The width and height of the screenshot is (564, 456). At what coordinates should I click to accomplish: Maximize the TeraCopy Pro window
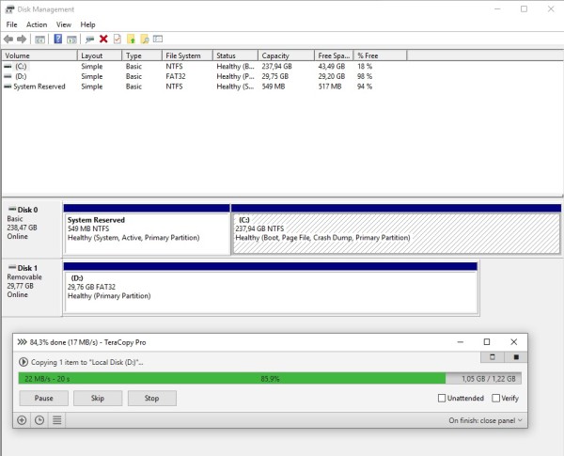point(487,342)
